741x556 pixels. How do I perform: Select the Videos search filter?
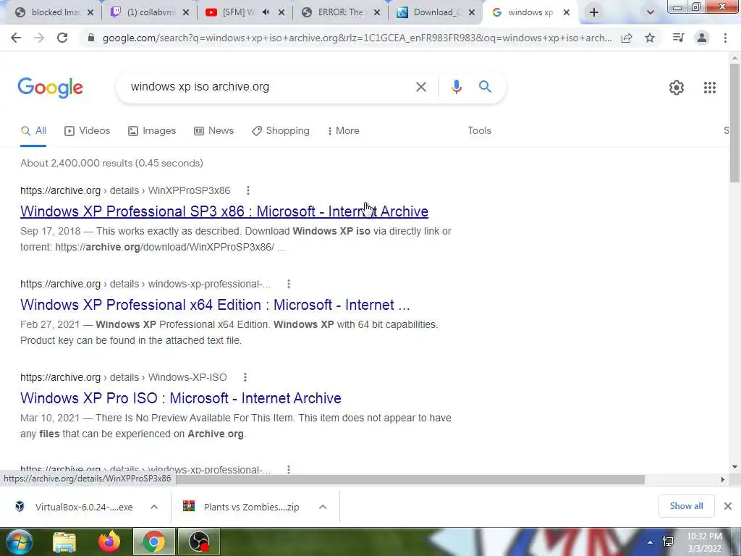[87, 131]
